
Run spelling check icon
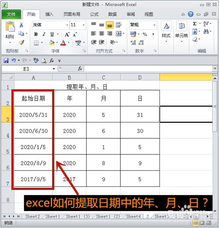36,60
